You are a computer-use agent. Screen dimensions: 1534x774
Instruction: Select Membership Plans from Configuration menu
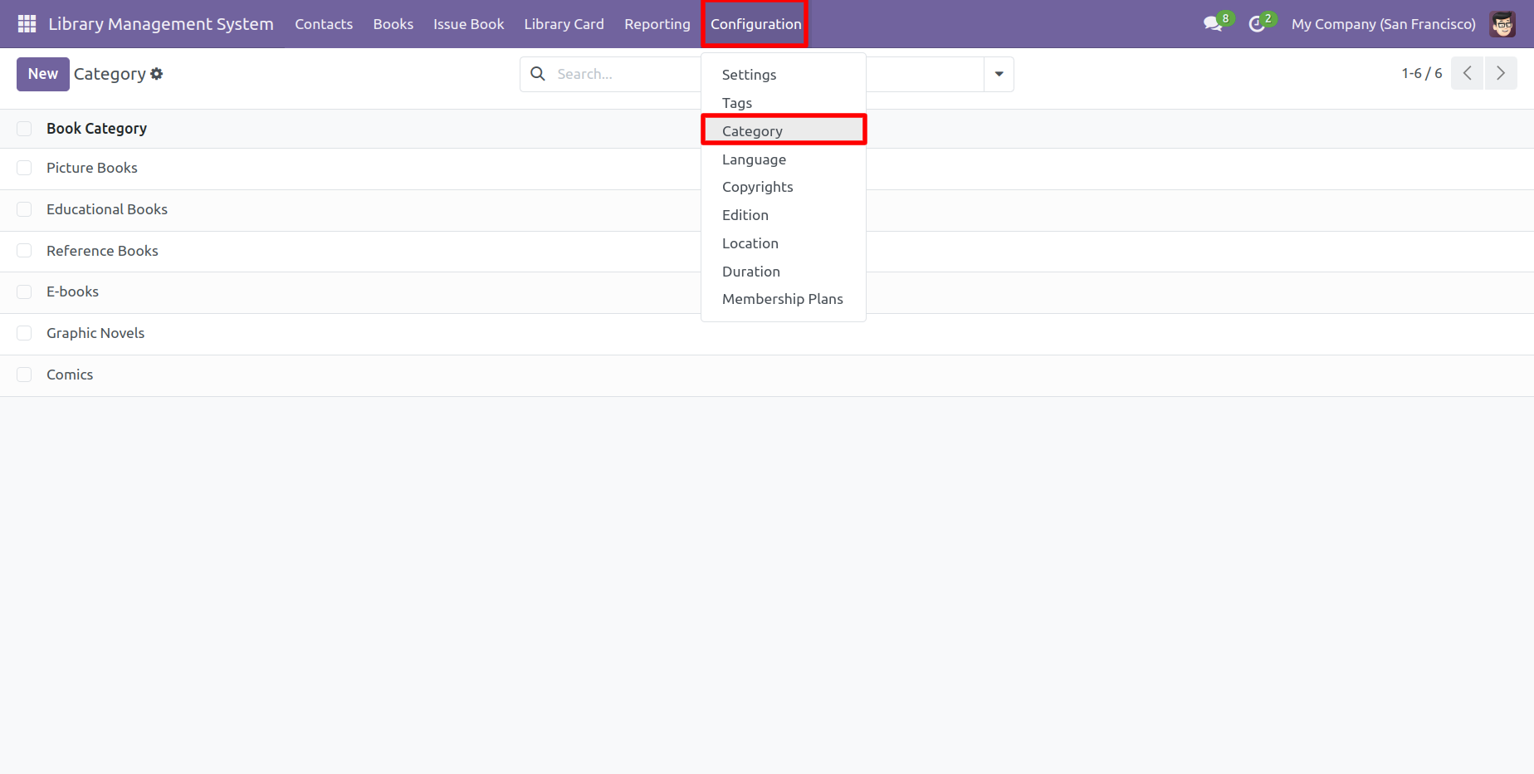coord(782,299)
